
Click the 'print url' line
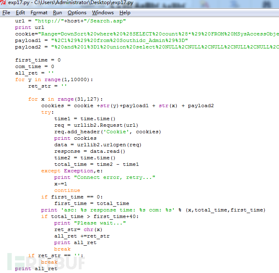coord(29,28)
